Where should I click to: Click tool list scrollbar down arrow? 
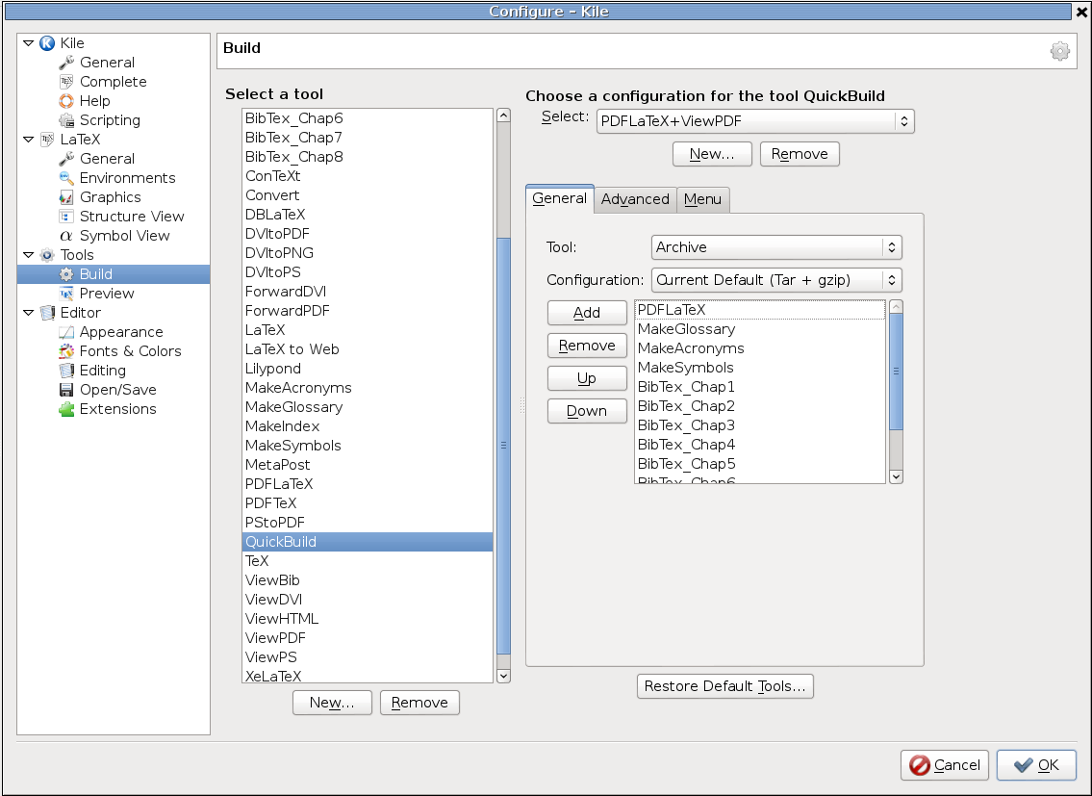(503, 676)
